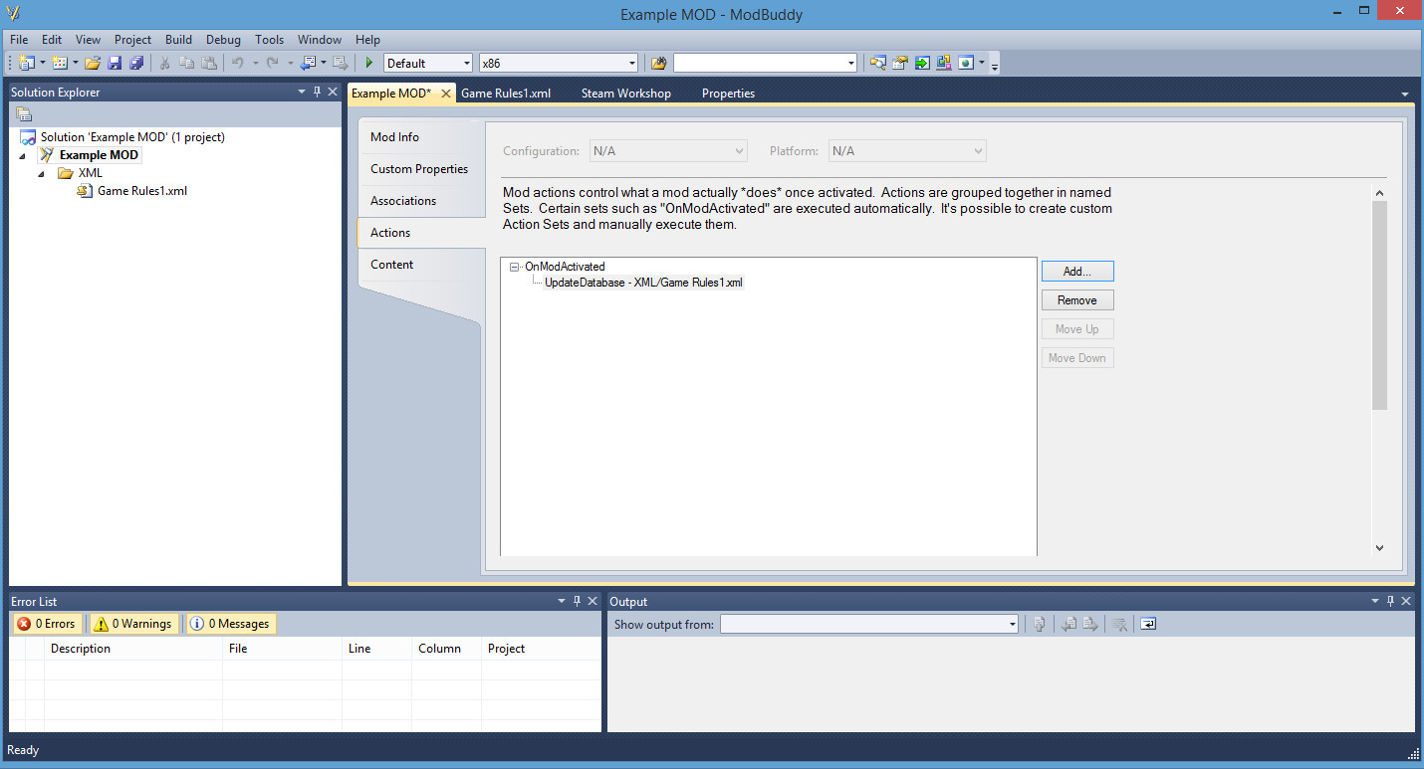Collapse the XML folder node
This screenshot has height=769, width=1424.
pos(41,173)
